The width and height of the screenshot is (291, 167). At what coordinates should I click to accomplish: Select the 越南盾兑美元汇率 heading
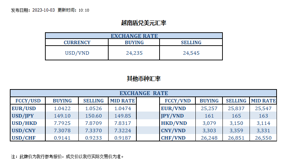(143, 23)
